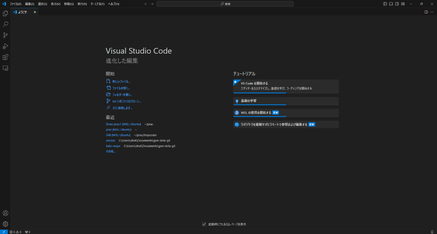The image size is (437, 234).
Task: Open WSL の使用を開始する walkthrough
Action: pyautogui.click(x=286, y=113)
